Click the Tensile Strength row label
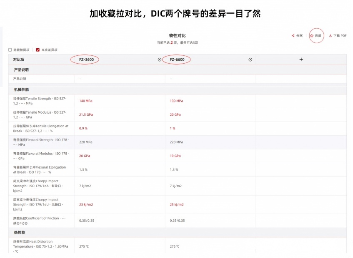Screen dimensions: 353x258 pos(40,101)
